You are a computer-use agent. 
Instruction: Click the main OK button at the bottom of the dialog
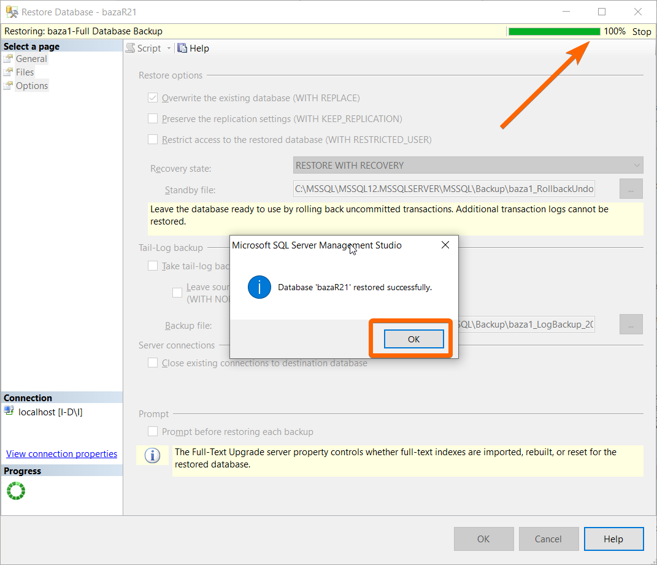coord(483,539)
